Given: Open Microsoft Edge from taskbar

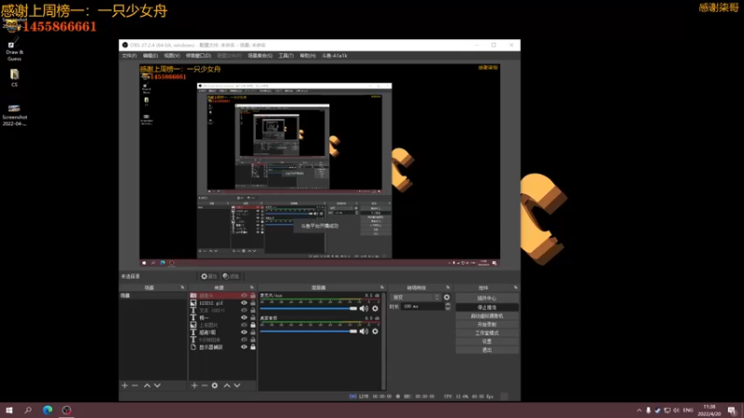Looking at the screenshot, I should (x=47, y=410).
